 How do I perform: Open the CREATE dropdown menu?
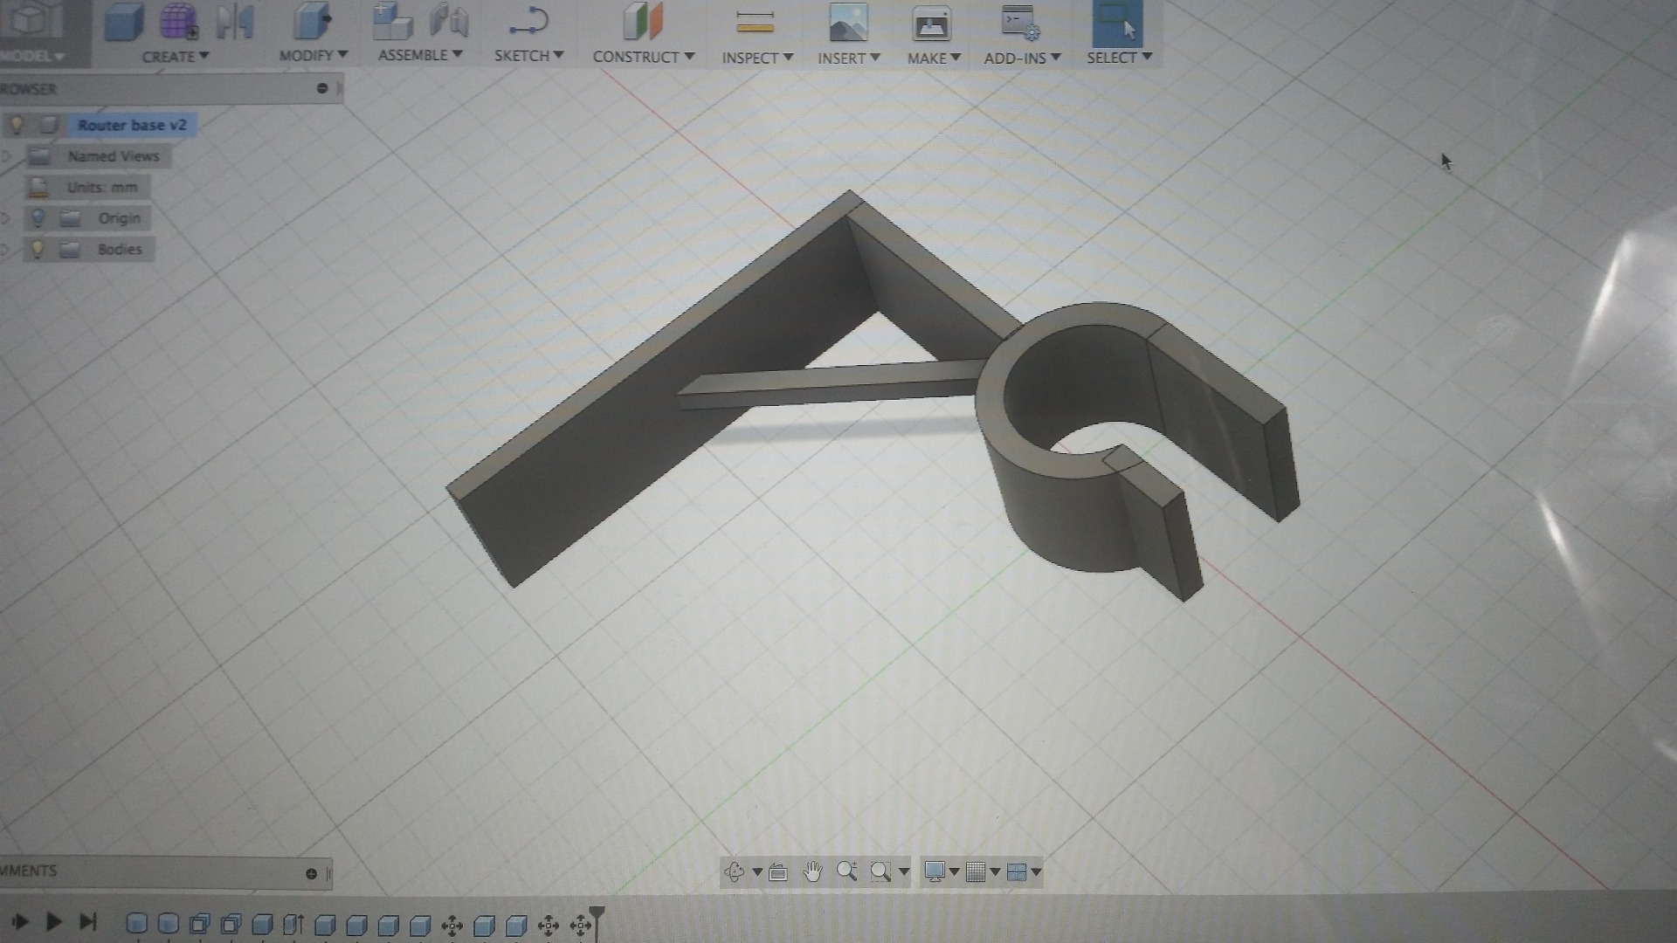[175, 56]
